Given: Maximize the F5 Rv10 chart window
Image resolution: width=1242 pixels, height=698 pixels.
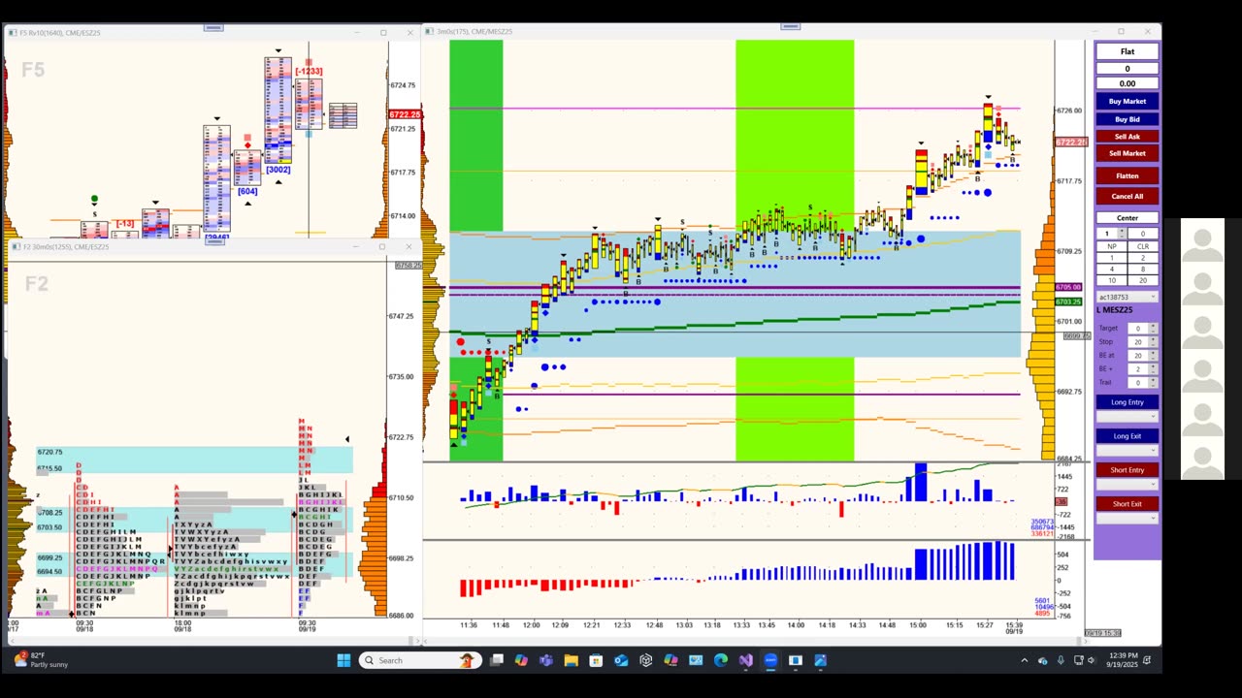Looking at the screenshot, I should click(383, 33).
